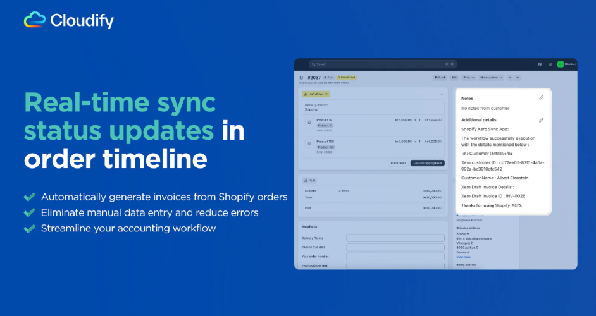Click the 'Shopify Xero Sync App:' line
596x316 pixels.
coord(485,129)
